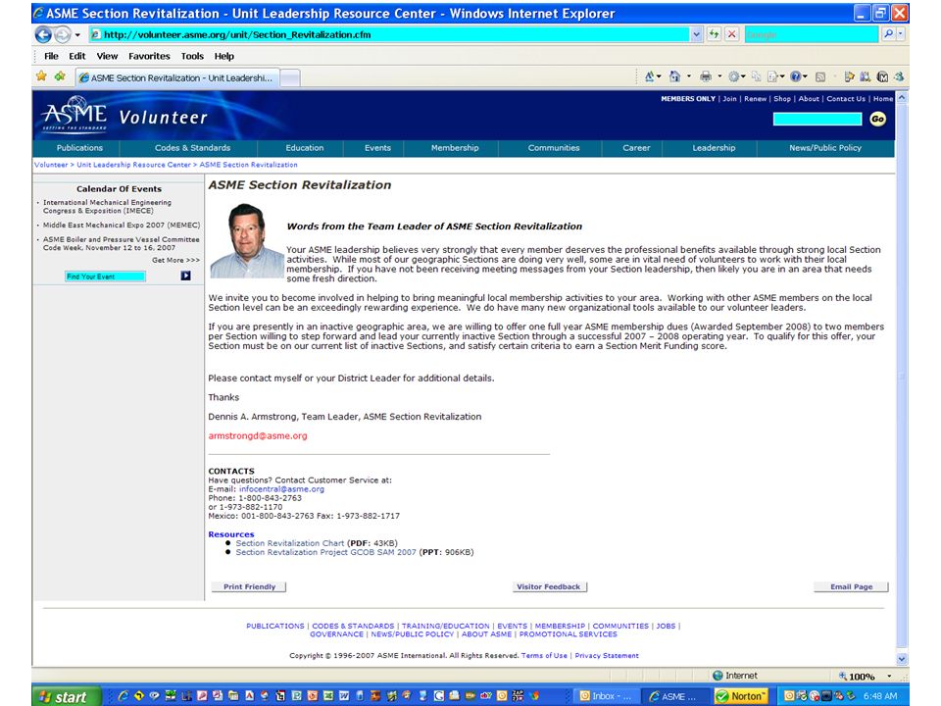Click the Print Friendly button
Screen dimensions: 941x706
[x=249, y=586]
